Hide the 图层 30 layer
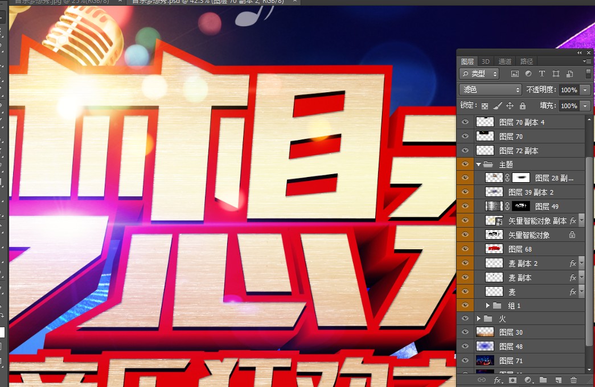Screen dimensions: 595x387 (x=465, y=332)
